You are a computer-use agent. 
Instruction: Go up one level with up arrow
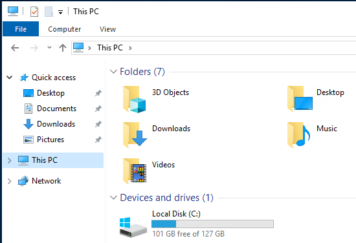tap(63, 48)
